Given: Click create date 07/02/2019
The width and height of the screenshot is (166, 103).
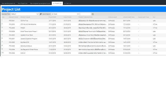Looking at the screenshot, I should 127,49.
